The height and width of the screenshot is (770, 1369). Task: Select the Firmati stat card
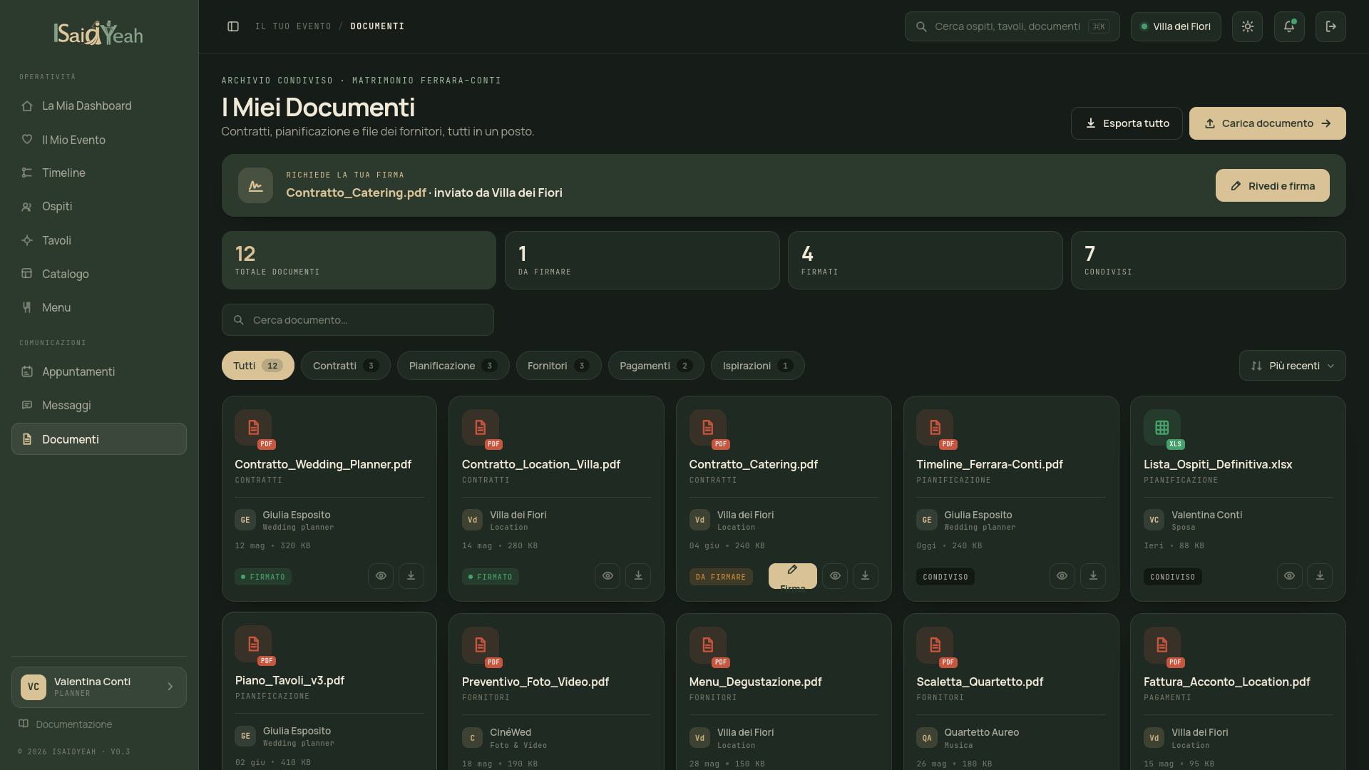925,260
